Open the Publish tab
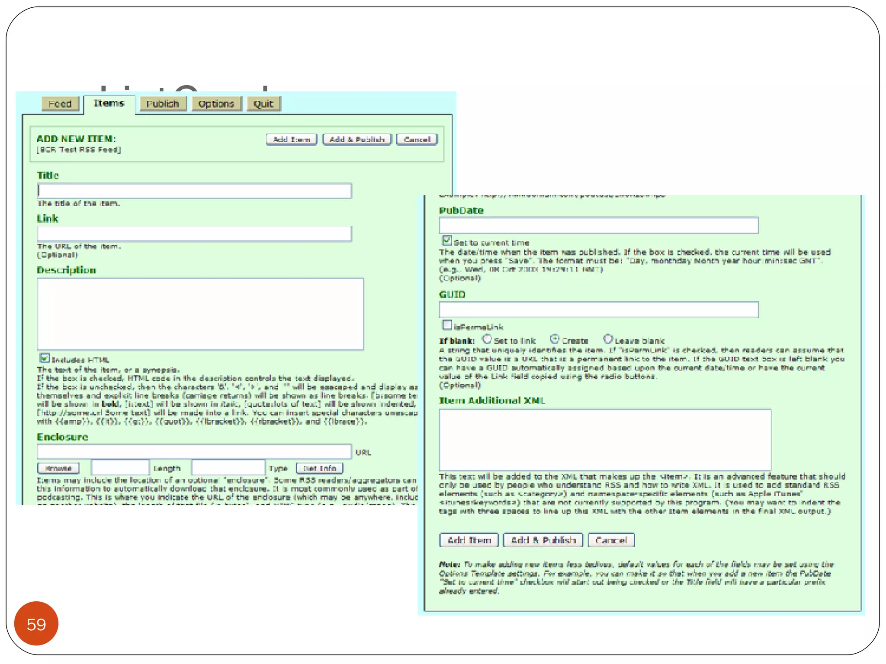 tap(162, 104)
